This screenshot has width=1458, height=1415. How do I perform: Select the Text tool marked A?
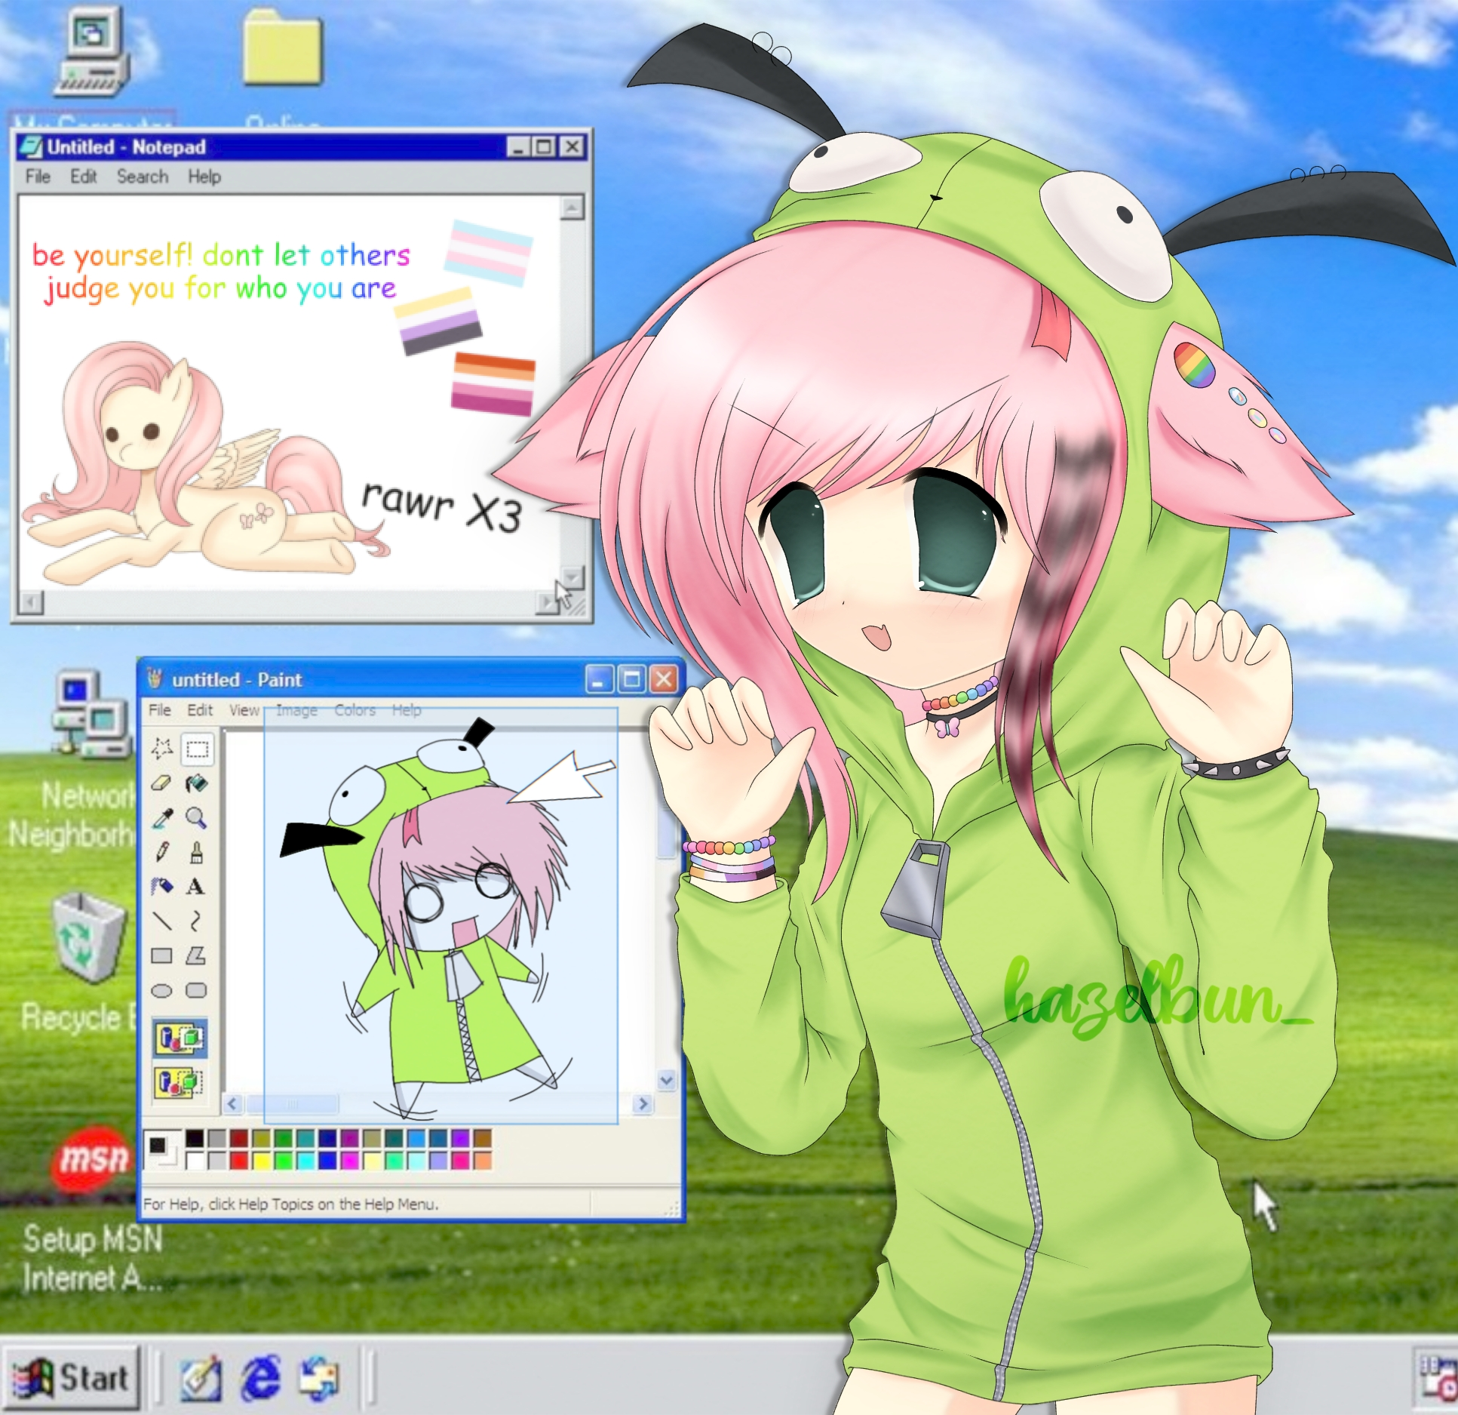pos(197,887)
